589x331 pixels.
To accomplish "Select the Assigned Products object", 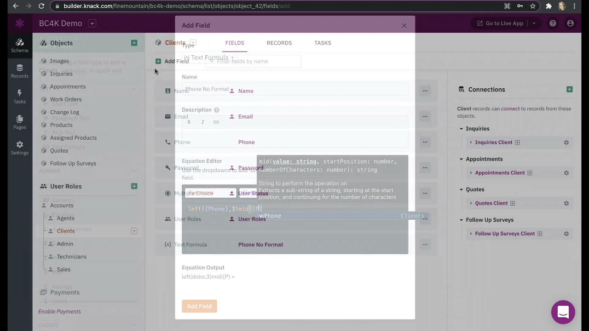I will pos(73,138).
